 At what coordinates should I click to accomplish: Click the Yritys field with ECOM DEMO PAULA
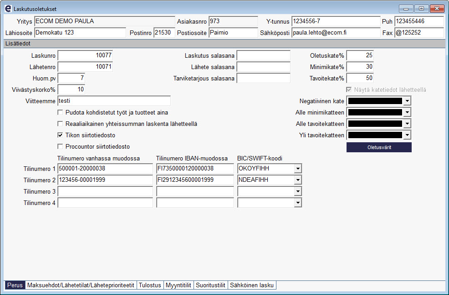point(105,21)
